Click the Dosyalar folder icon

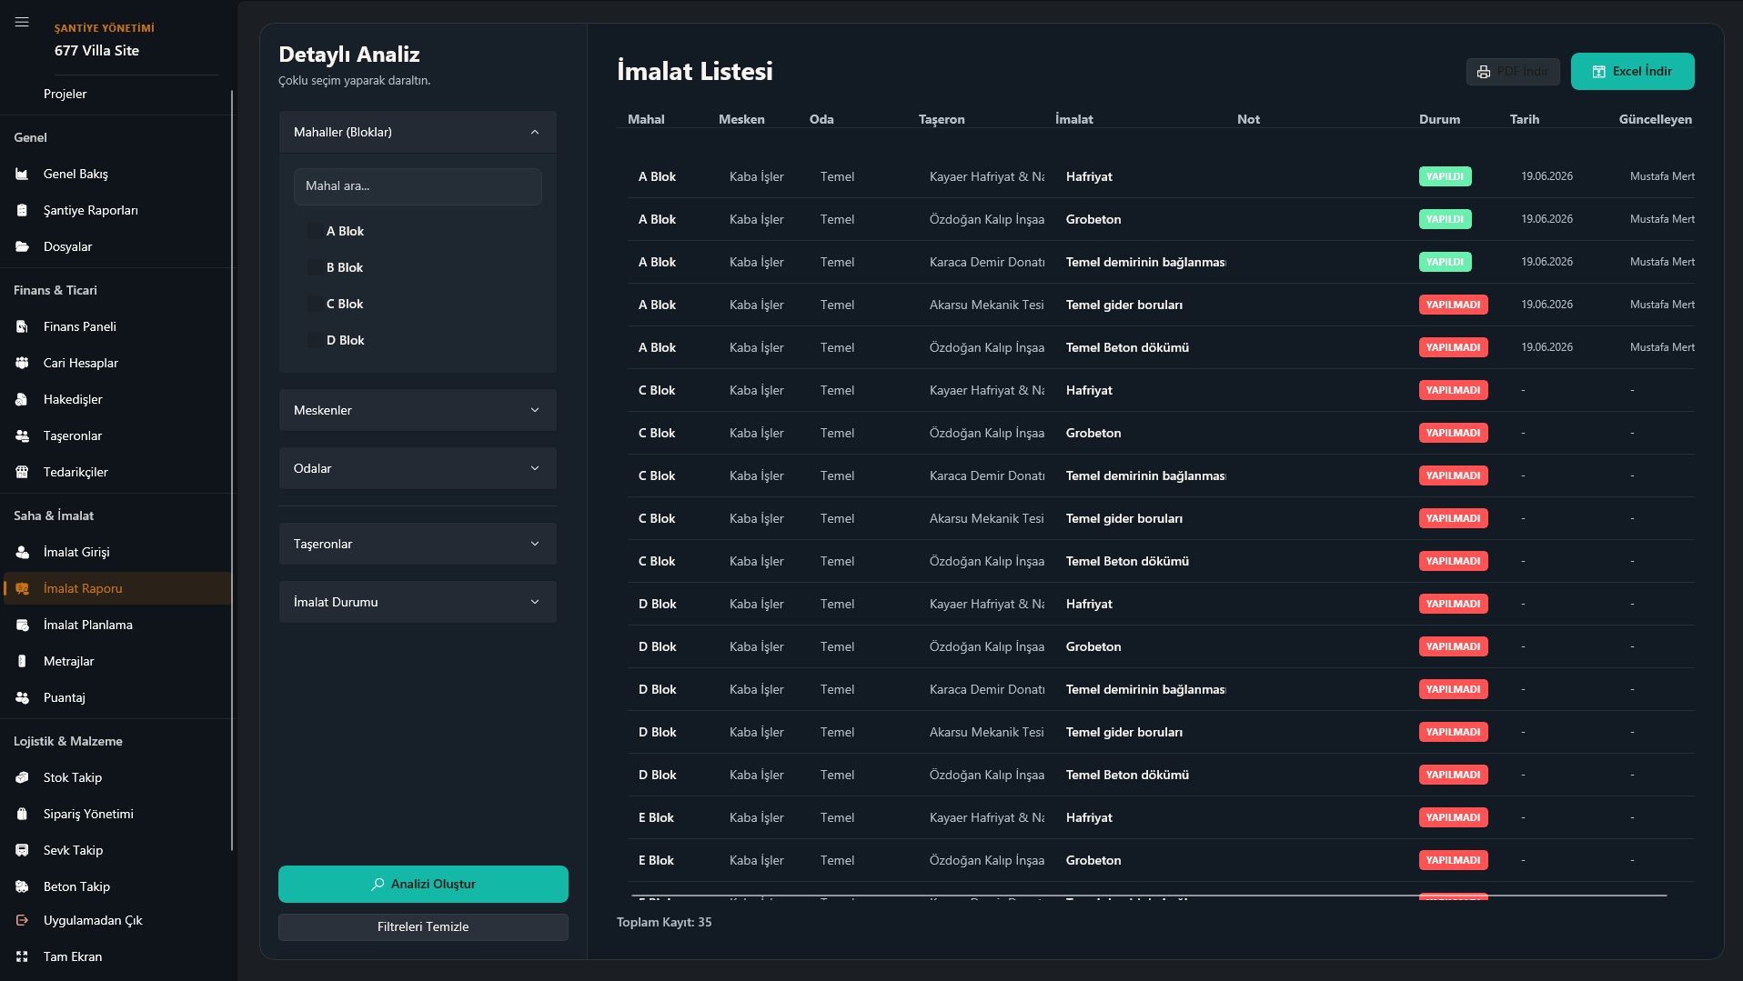(x=22, y=246)
